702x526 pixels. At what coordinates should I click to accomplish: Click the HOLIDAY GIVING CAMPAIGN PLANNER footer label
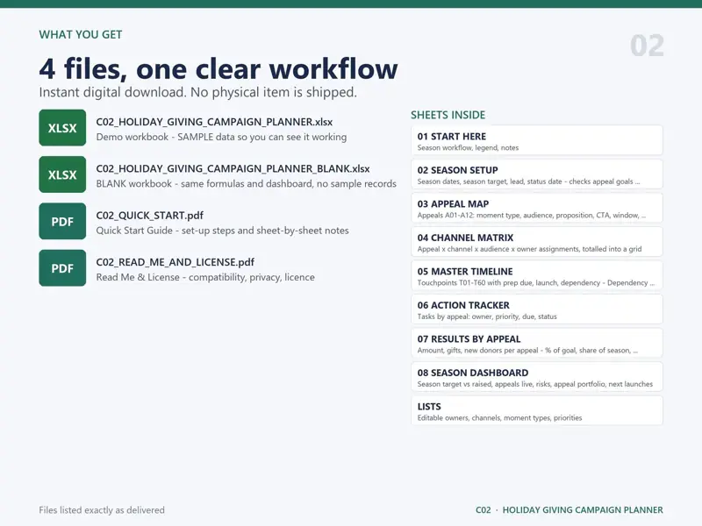pos(583,510)
